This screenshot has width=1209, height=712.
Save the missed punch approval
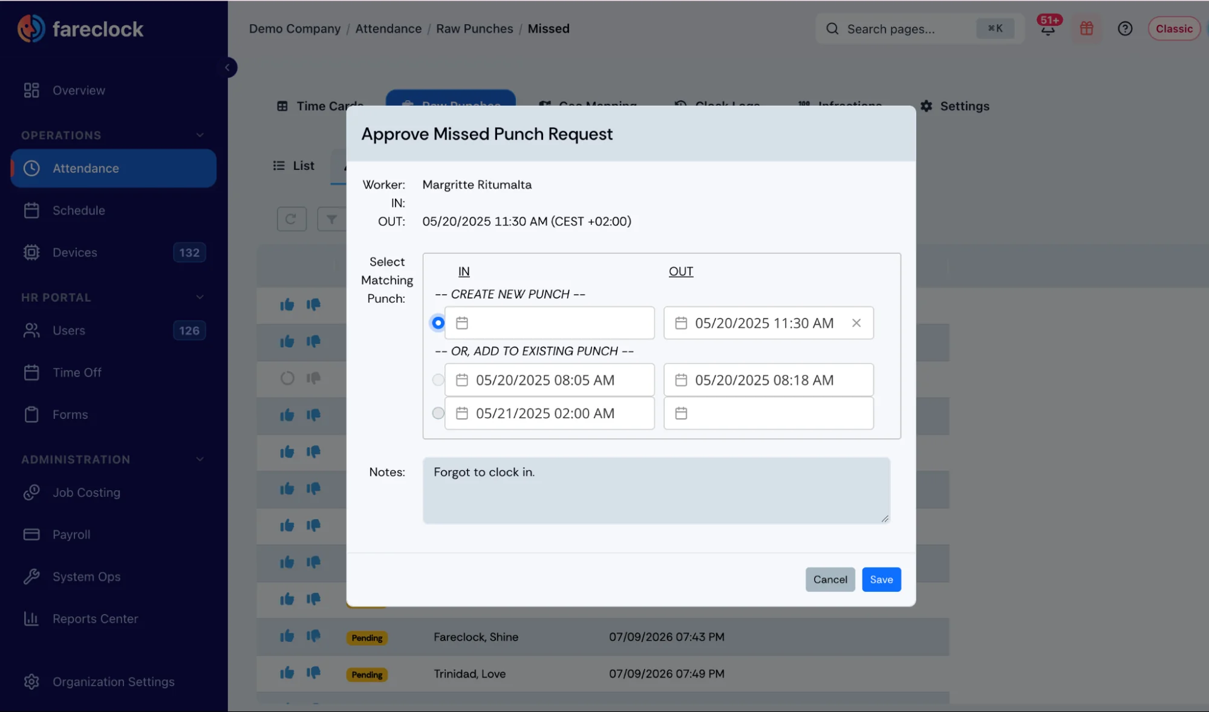coord(881,579)
